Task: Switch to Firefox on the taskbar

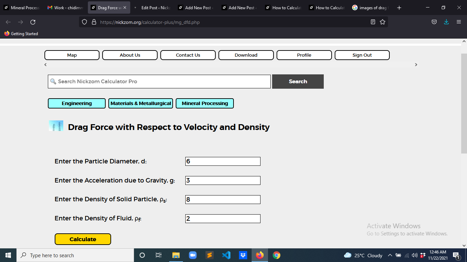Action: pyautogui.click(x=260, y=255)
